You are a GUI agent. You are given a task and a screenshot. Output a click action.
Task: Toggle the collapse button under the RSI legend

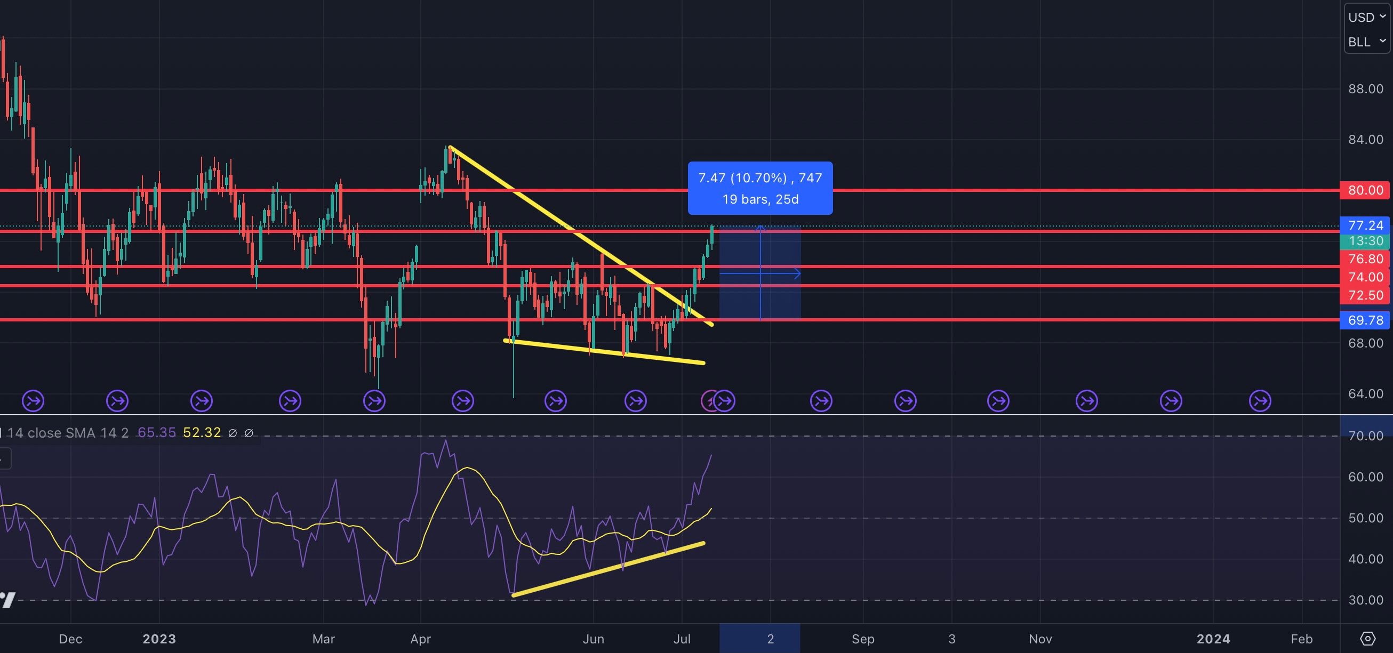point(4,459)
